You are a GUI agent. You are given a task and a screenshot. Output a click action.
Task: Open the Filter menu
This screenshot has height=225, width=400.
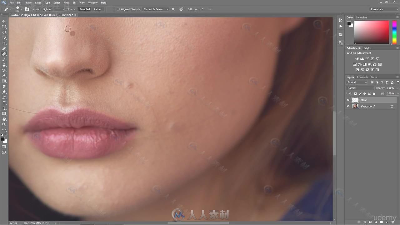pyautogui.click(x=66, y=2)
